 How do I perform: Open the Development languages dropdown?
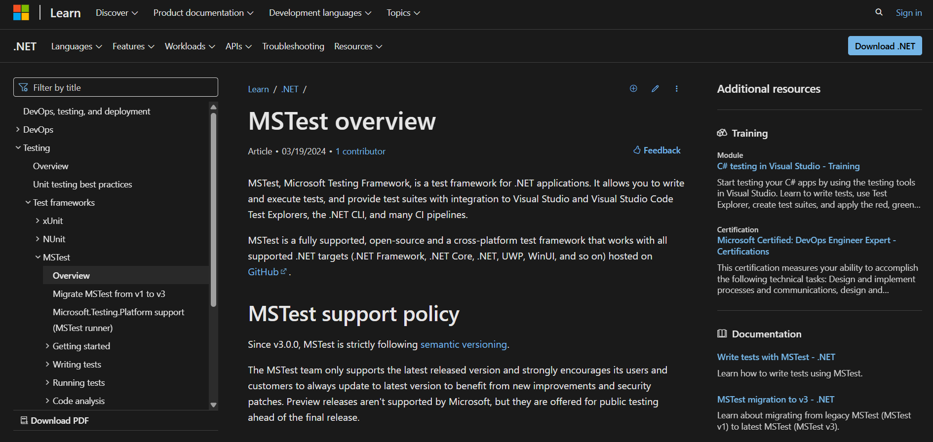tap(320, 13)
